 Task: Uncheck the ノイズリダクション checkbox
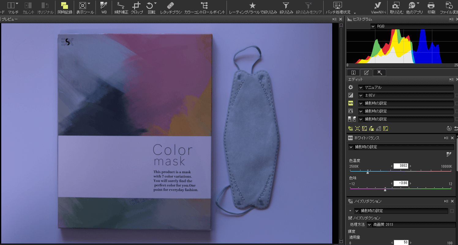point(351,218)
